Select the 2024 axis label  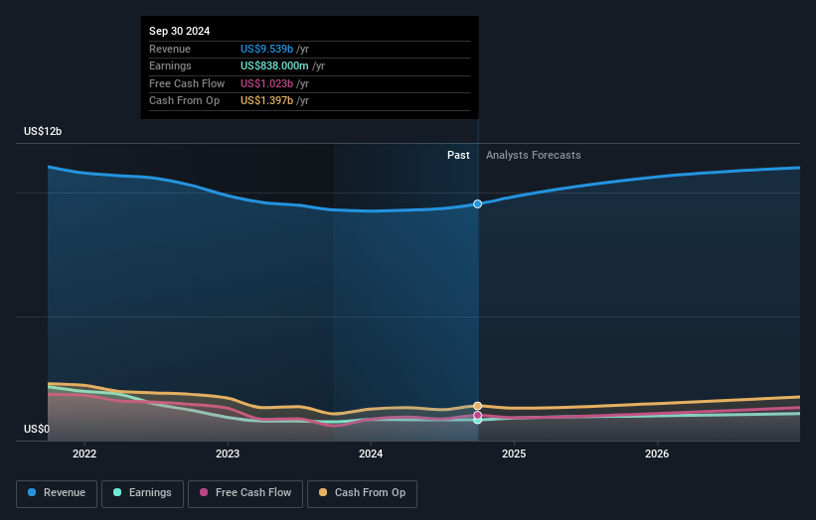(371, 454)
